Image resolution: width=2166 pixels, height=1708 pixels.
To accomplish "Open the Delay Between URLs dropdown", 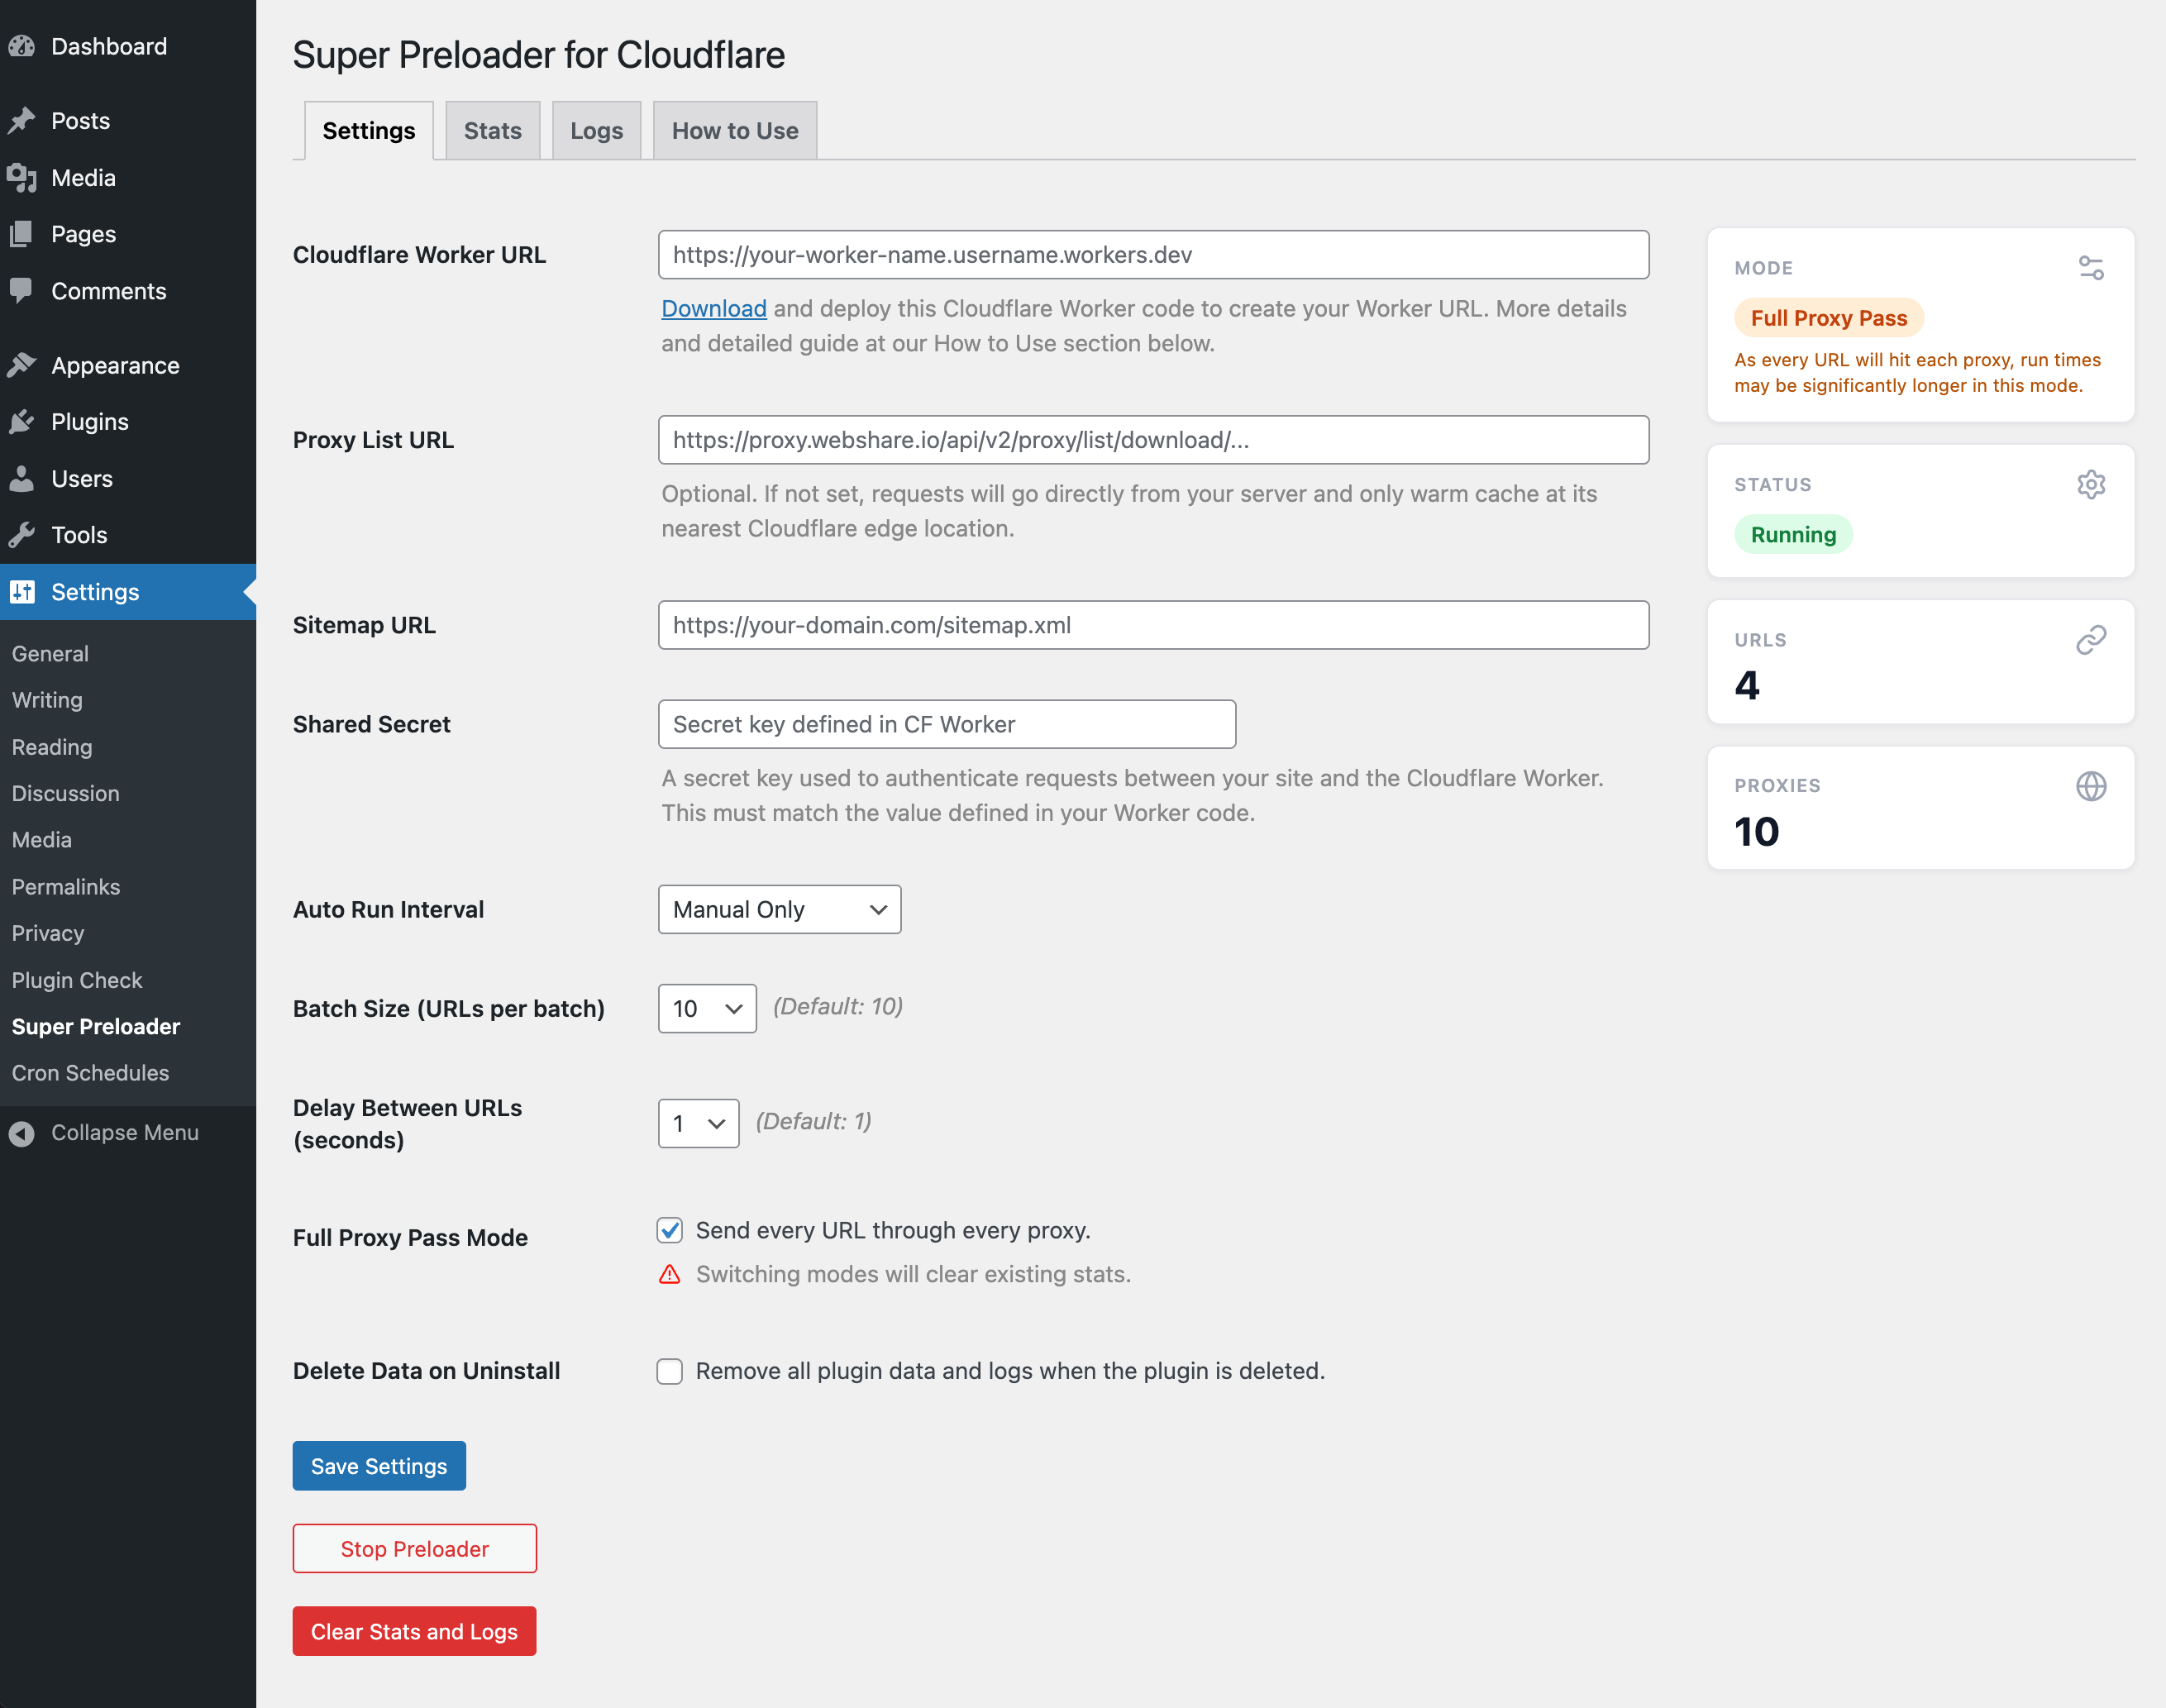I will [698, 1123].
